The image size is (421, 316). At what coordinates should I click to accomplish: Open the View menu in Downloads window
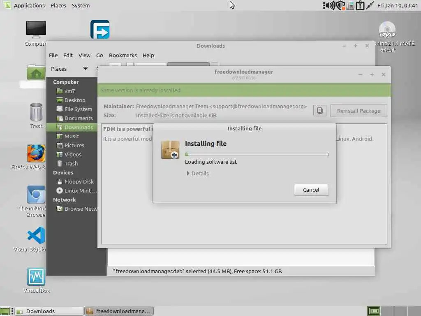(x=84, y=56)
